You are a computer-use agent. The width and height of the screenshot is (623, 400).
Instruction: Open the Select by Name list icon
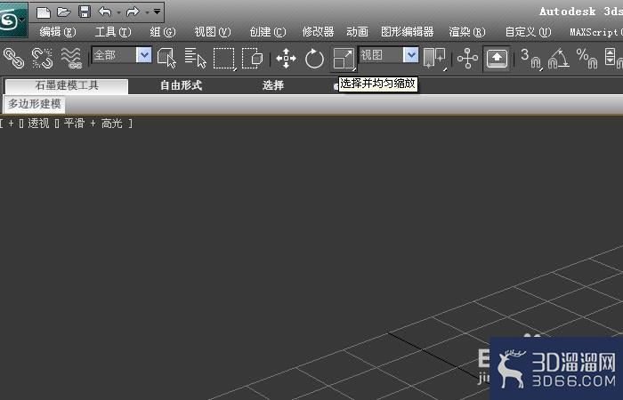pyautogui.click(x=195, y=58)
